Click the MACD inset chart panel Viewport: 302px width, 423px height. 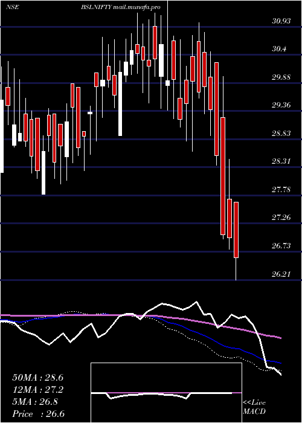166,393
